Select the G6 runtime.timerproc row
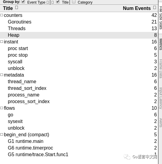Viewport: 162px width, 164px height. click(x=79, y=148)
